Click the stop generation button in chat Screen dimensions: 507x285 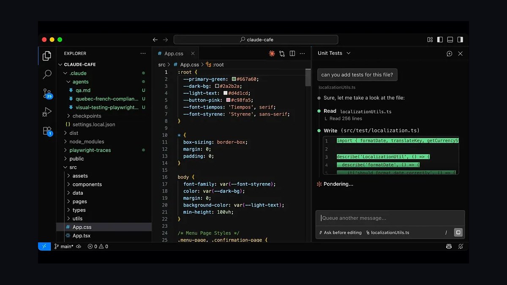point(458,232)
